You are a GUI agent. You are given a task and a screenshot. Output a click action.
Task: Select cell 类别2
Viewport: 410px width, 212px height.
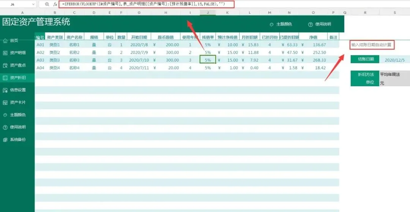(55, 52)
